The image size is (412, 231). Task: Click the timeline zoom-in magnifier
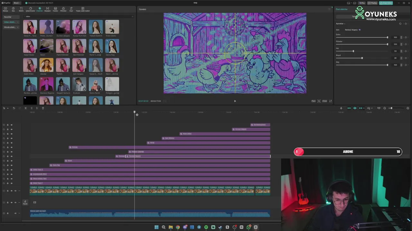408,108
